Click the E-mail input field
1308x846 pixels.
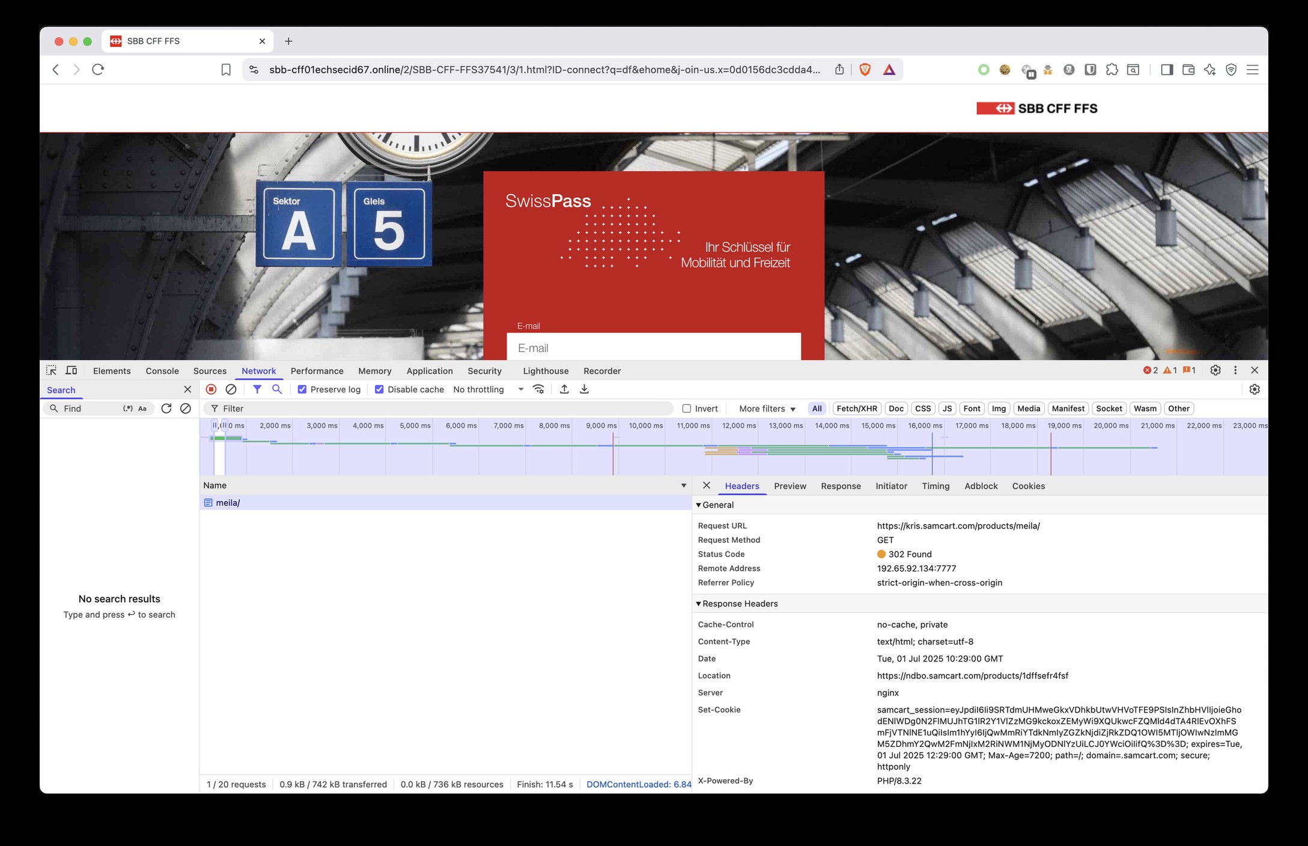click(x=654, y=347)
